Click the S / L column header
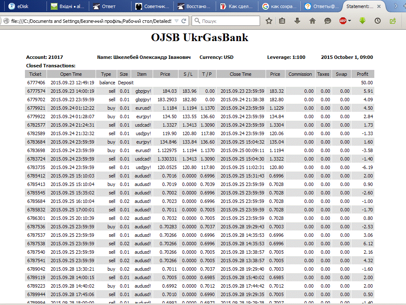 tap(188, 74)
